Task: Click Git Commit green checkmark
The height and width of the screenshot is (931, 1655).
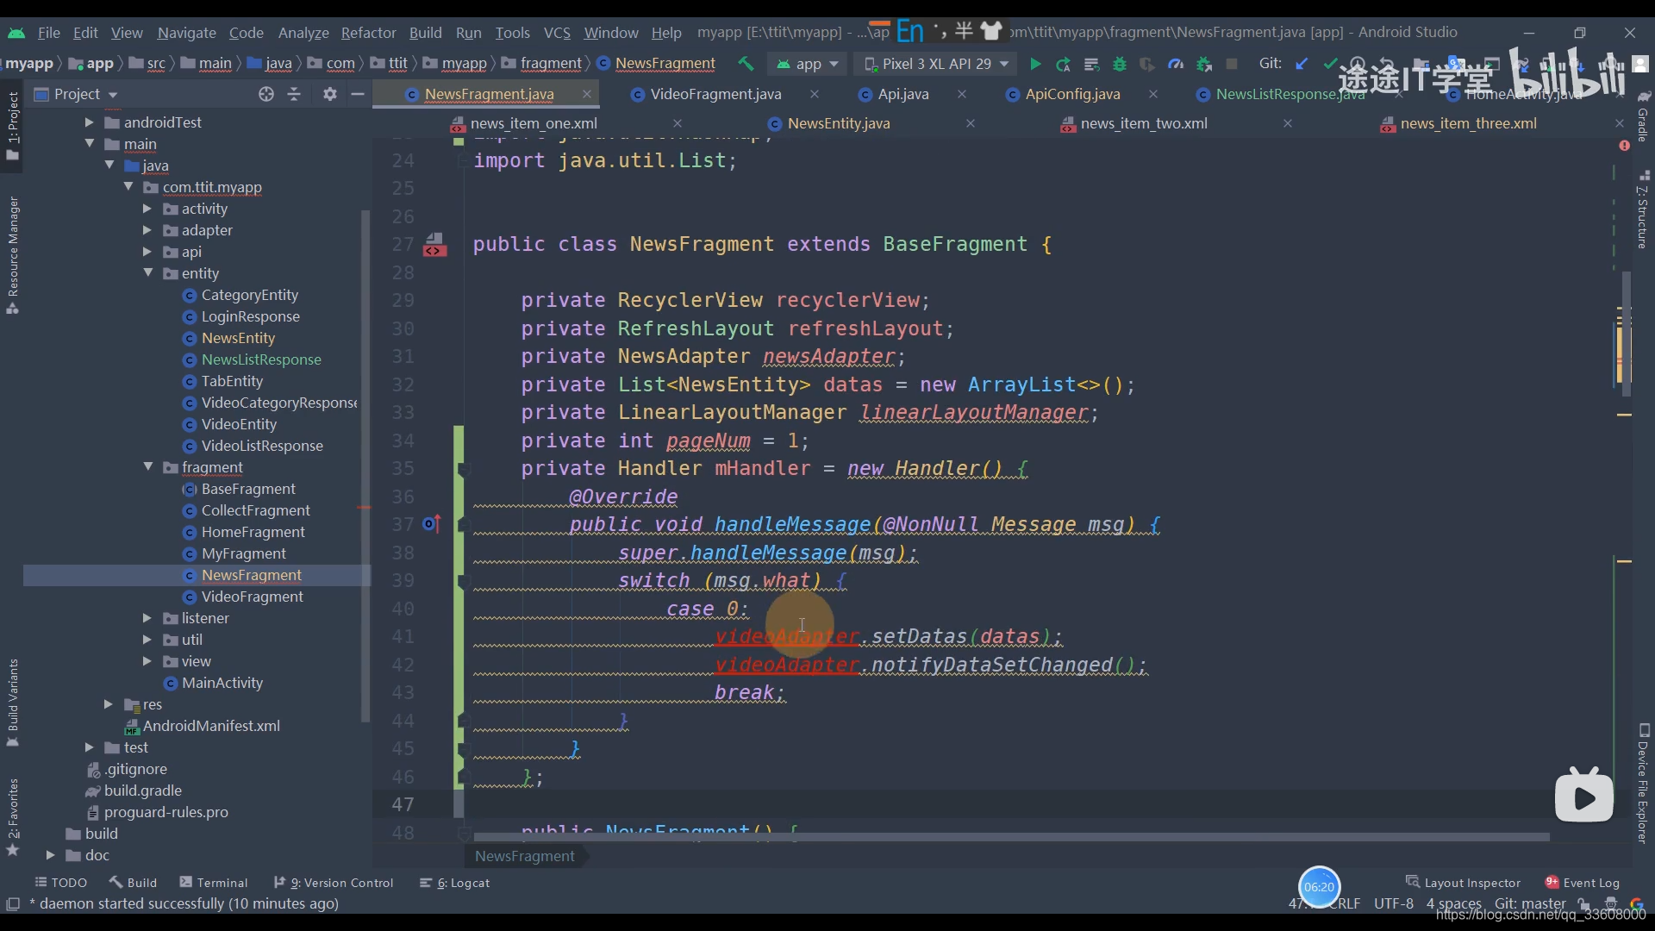Action: tap(1330, 64)
